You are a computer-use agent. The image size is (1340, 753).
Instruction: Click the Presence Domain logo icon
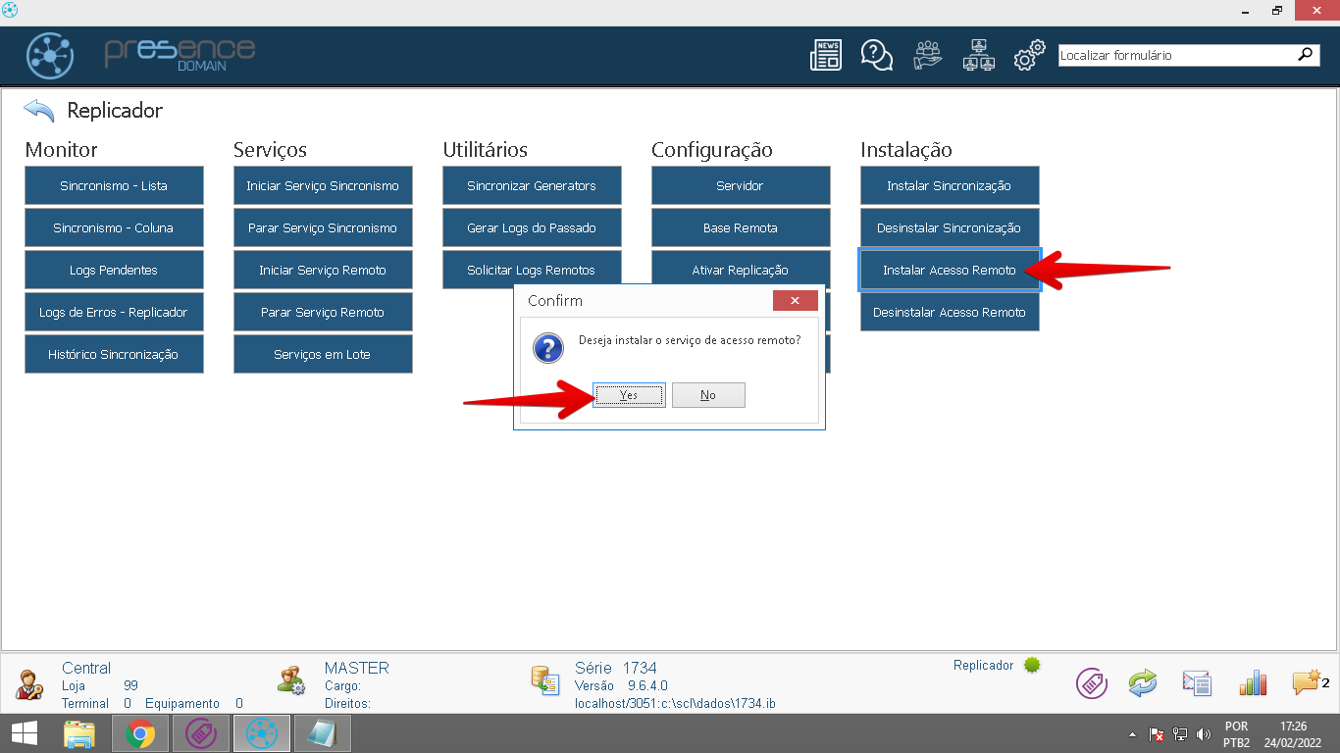tap(50, 56)
